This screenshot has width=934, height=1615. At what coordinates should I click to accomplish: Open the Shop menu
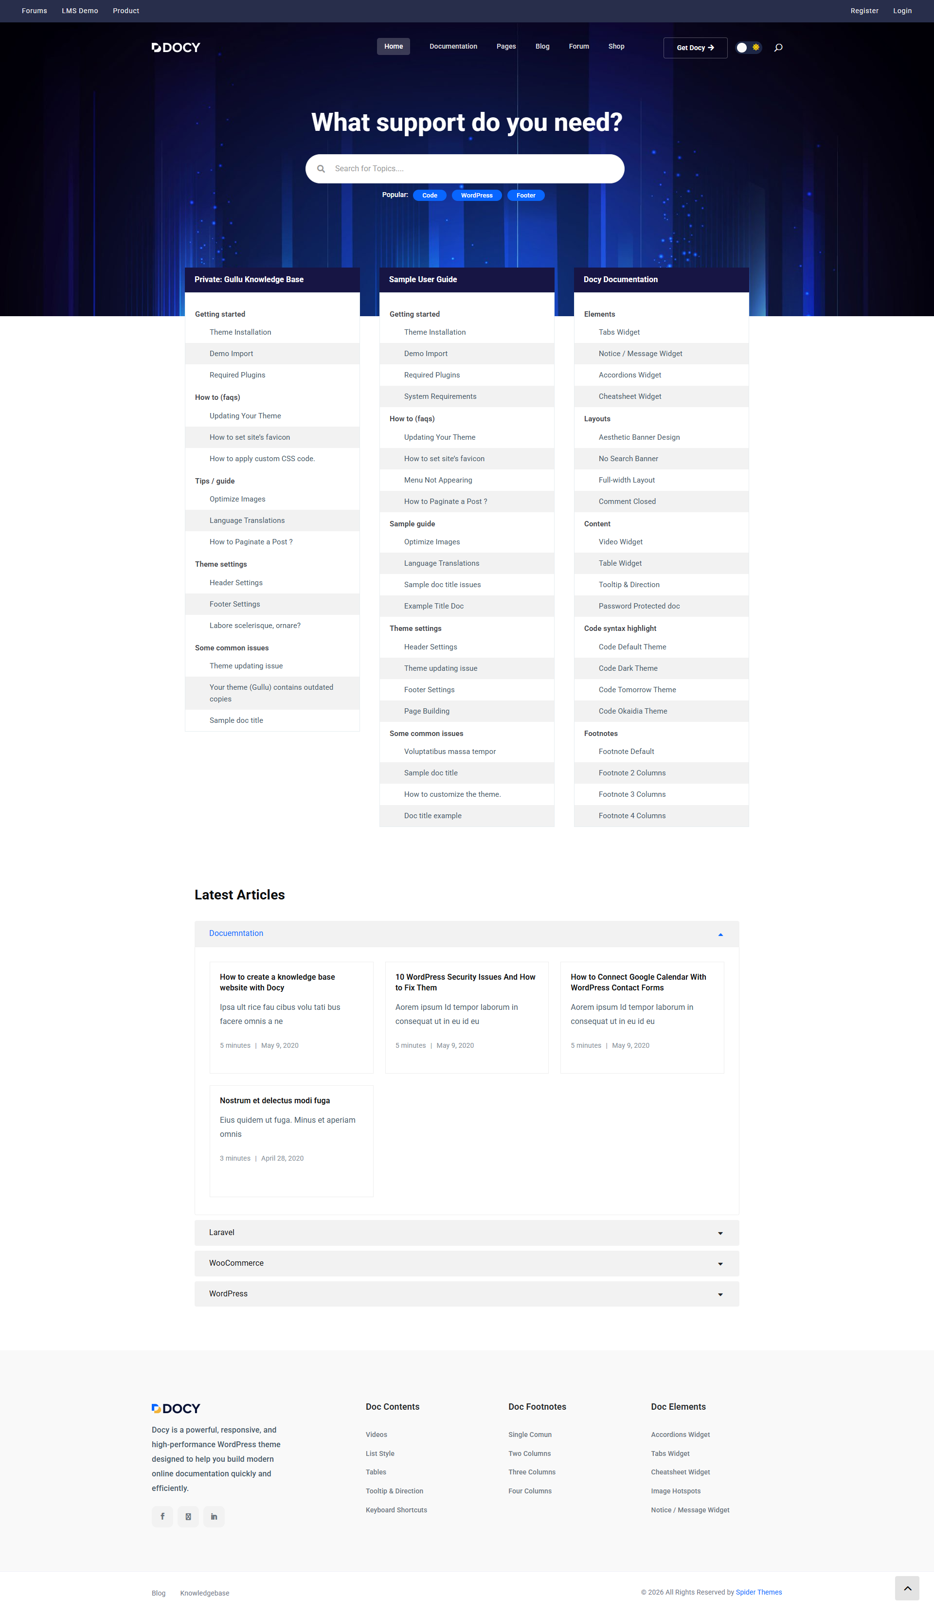tap(616, 47)
